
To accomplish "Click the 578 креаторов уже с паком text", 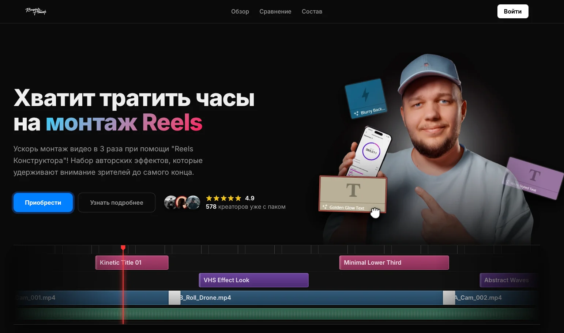I will coord(245,207).
